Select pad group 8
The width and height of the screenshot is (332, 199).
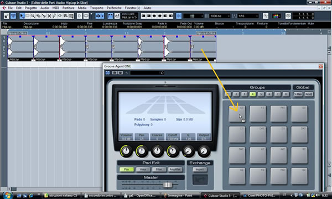[286, 94]
